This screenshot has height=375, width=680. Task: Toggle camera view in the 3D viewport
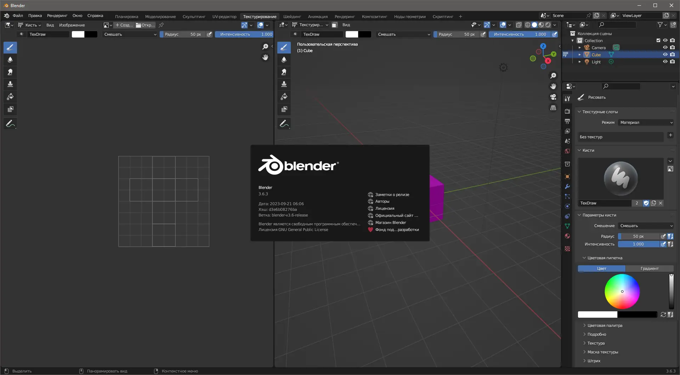click(x=553, y=97)
